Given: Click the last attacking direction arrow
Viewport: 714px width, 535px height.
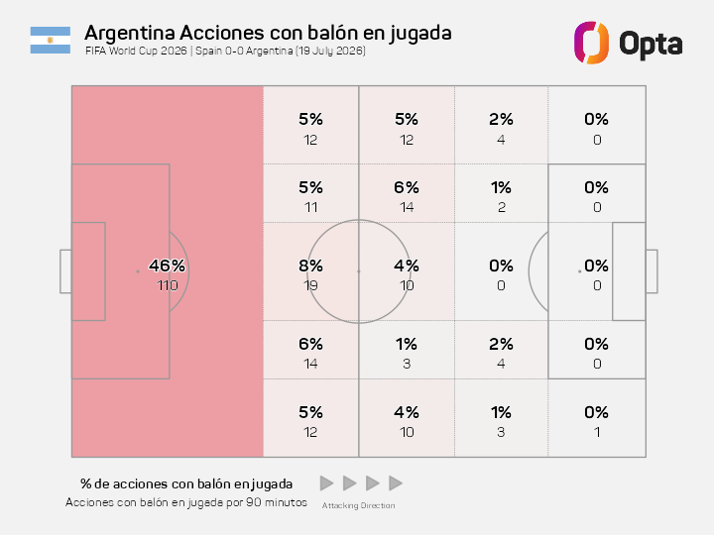Looking at the screenshot, I should 396,483.
